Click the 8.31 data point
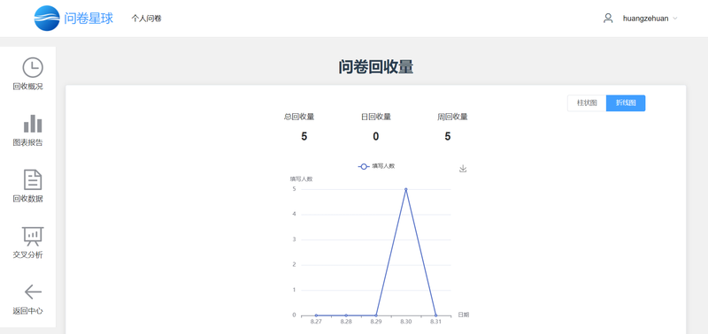The width and height of the screenshot is (708, 334). (435, 315)
